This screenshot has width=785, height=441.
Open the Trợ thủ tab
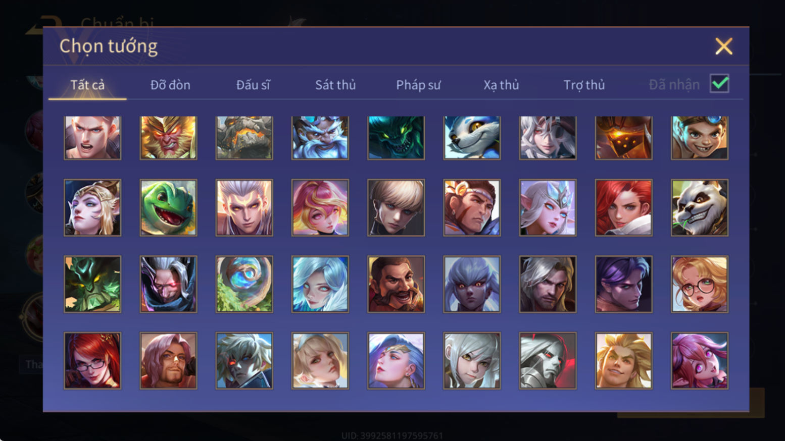click(x=584, y=85)
